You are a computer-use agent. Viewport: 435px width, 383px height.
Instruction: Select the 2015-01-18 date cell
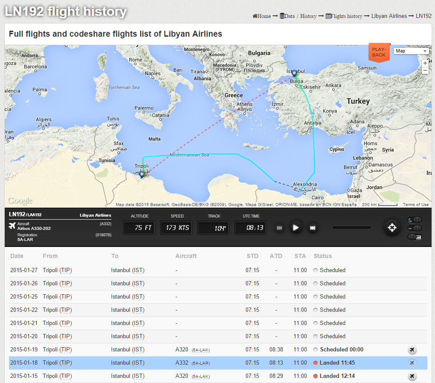[x=24, y=363]
